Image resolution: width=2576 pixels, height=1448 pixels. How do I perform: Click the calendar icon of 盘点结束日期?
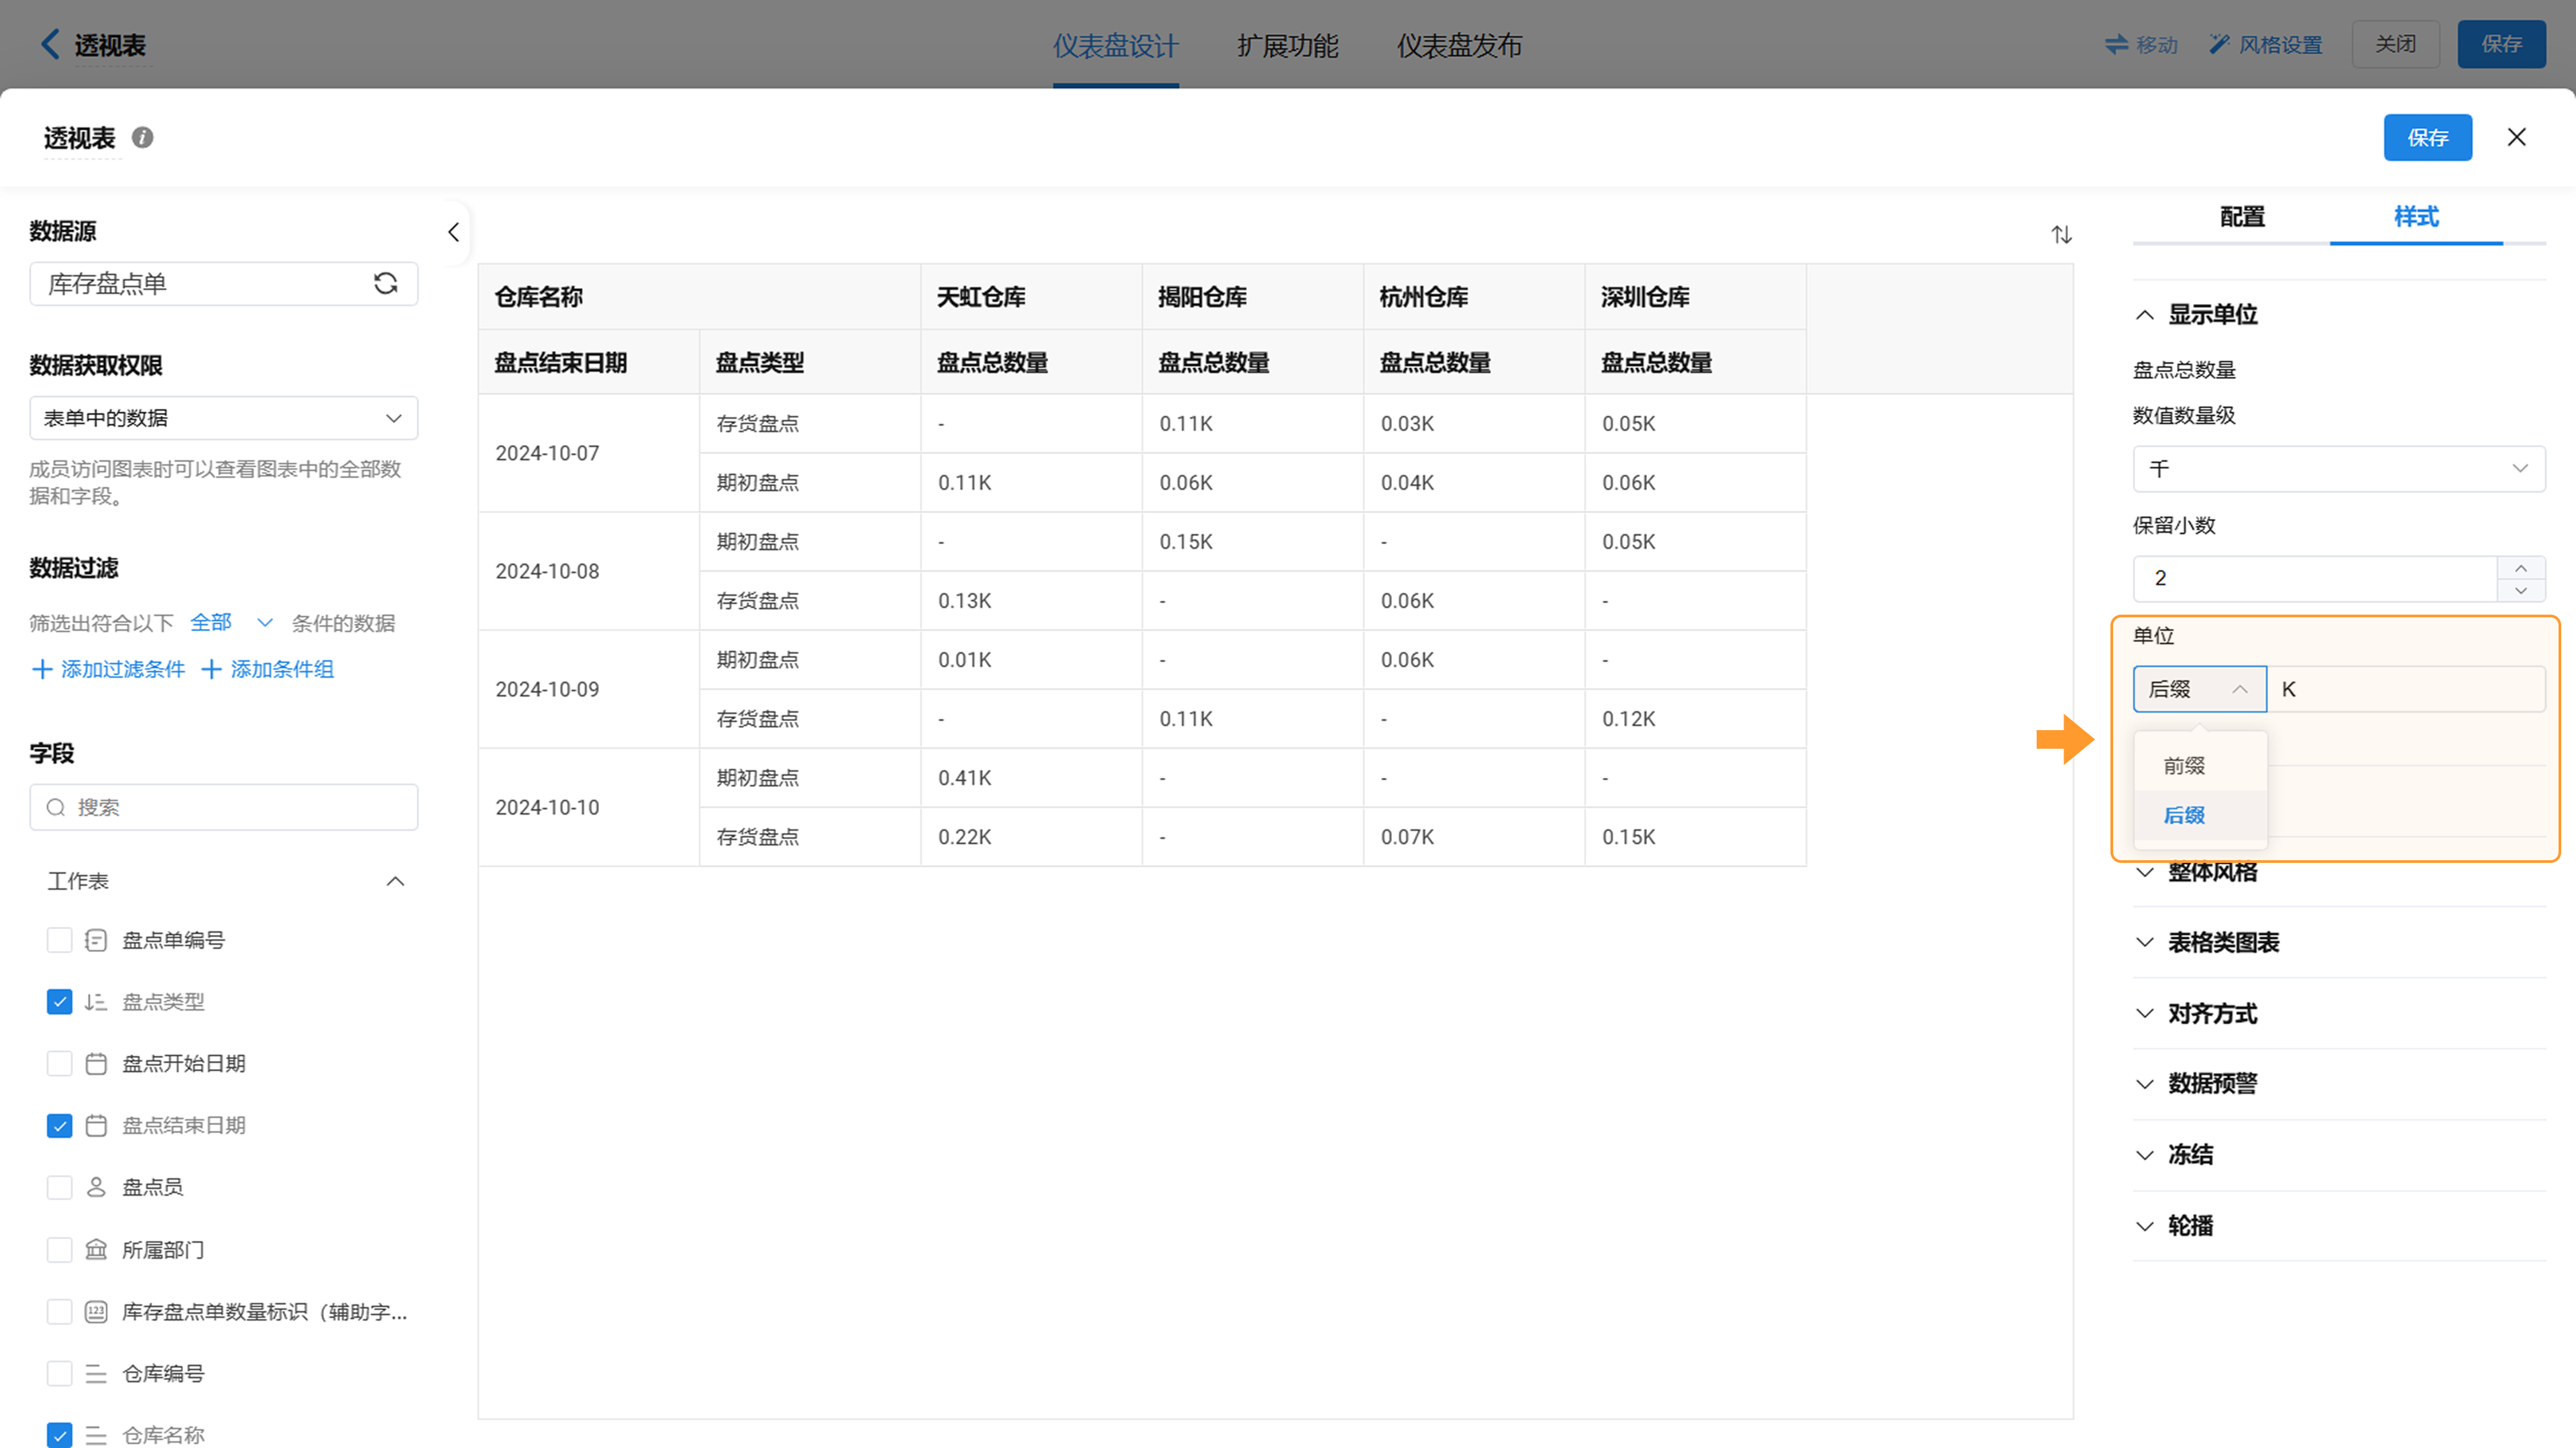pos(96,1126)
